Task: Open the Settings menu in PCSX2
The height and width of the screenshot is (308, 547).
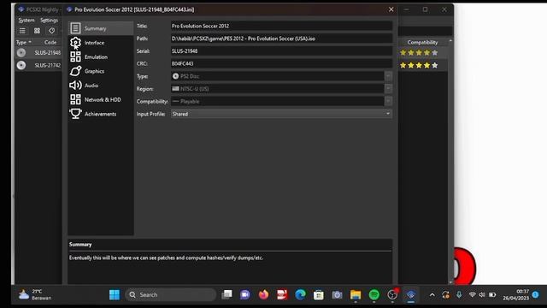Action: (50, 21)
